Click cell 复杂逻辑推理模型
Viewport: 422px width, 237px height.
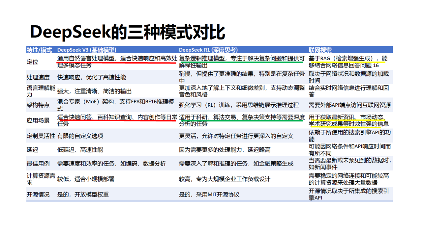click(x=242, y=62)
